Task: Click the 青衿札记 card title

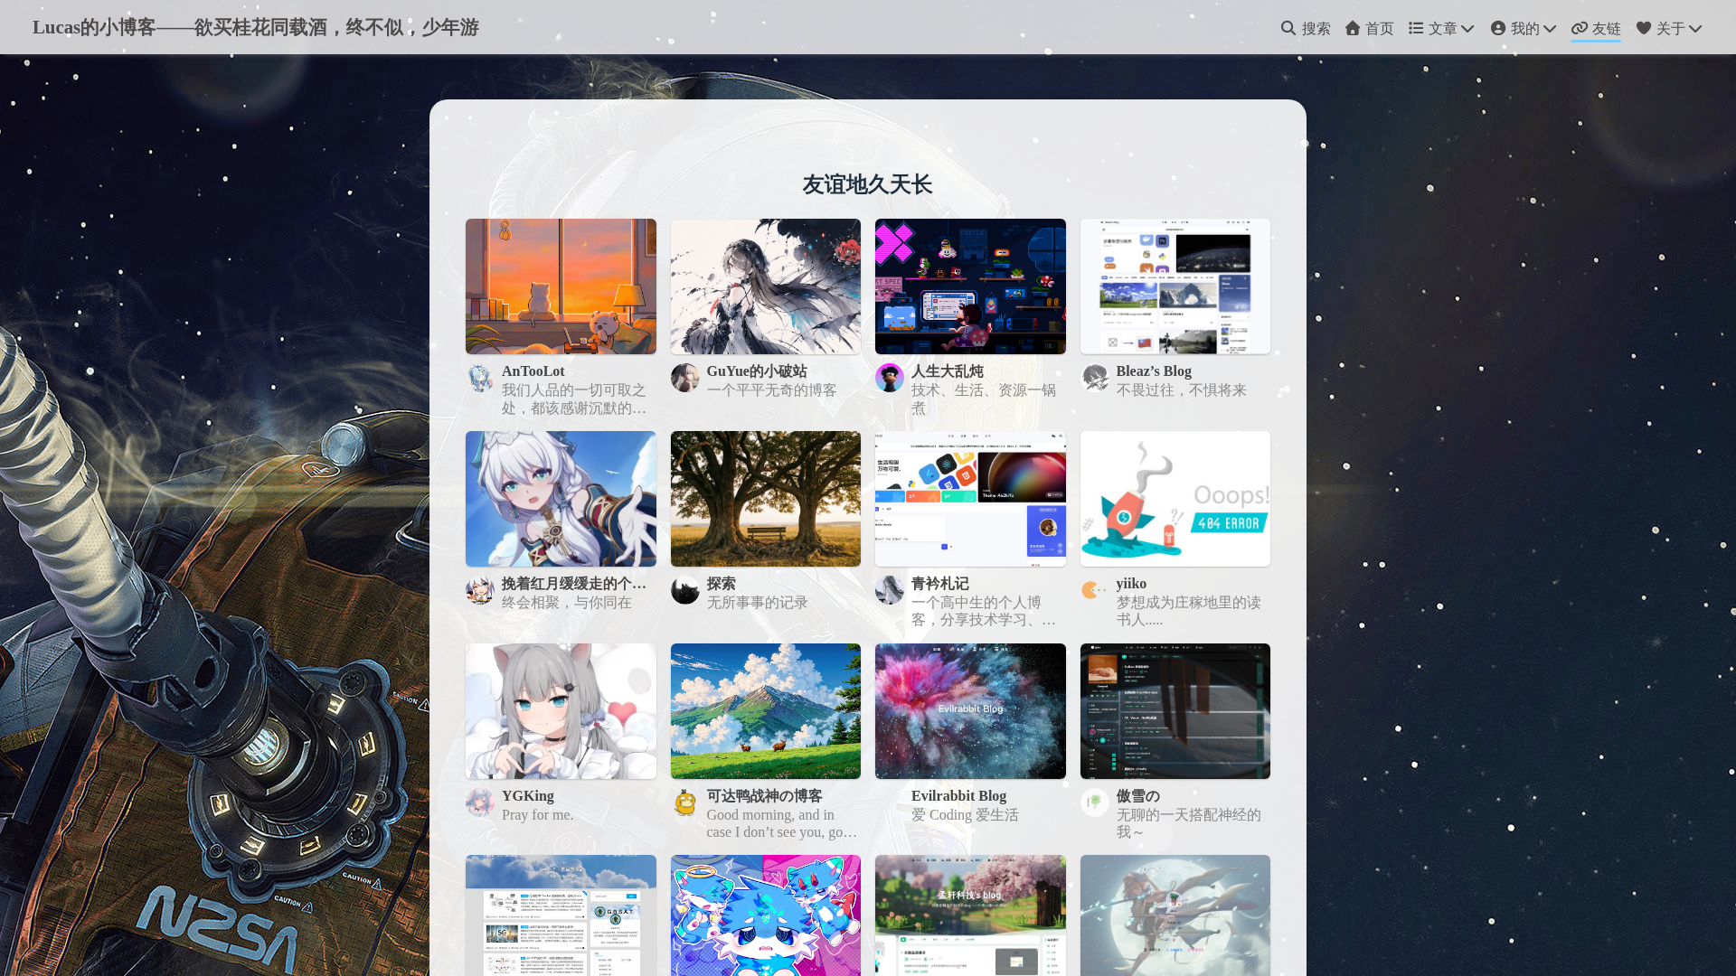Action: pyautogui.click(x=940, y=584)
